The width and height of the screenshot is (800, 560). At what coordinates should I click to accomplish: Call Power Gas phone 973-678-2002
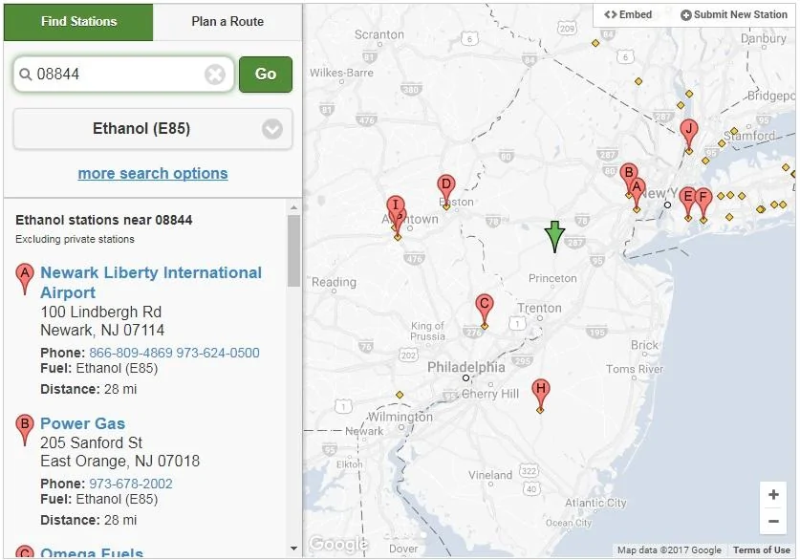click(x=131, y=484)
